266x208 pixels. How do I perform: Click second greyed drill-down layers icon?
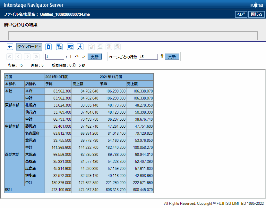(x=100, y=47)
